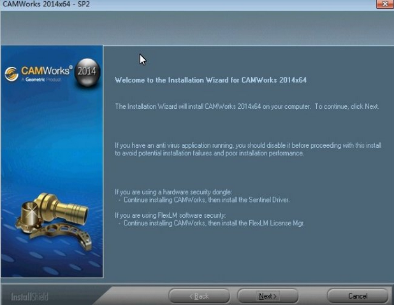Click 'If you are using FlexLM software security' text
This screenshot has width=394, height=305.
[x=170, y=215]
